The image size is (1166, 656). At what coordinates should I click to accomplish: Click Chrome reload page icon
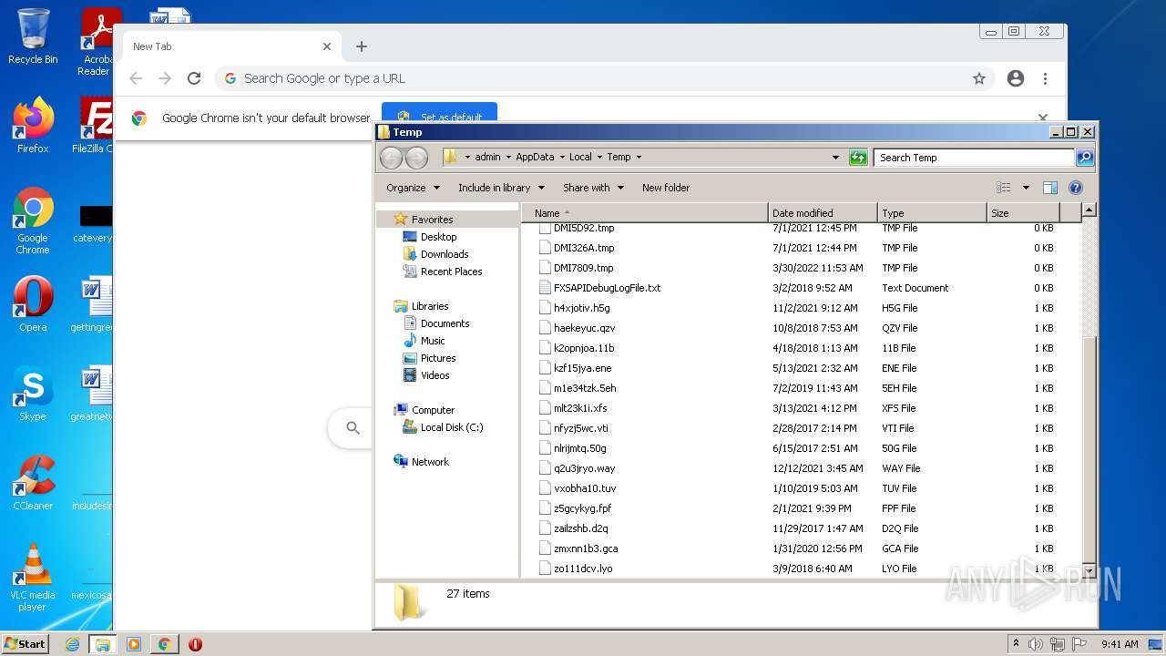pos(194,78)
